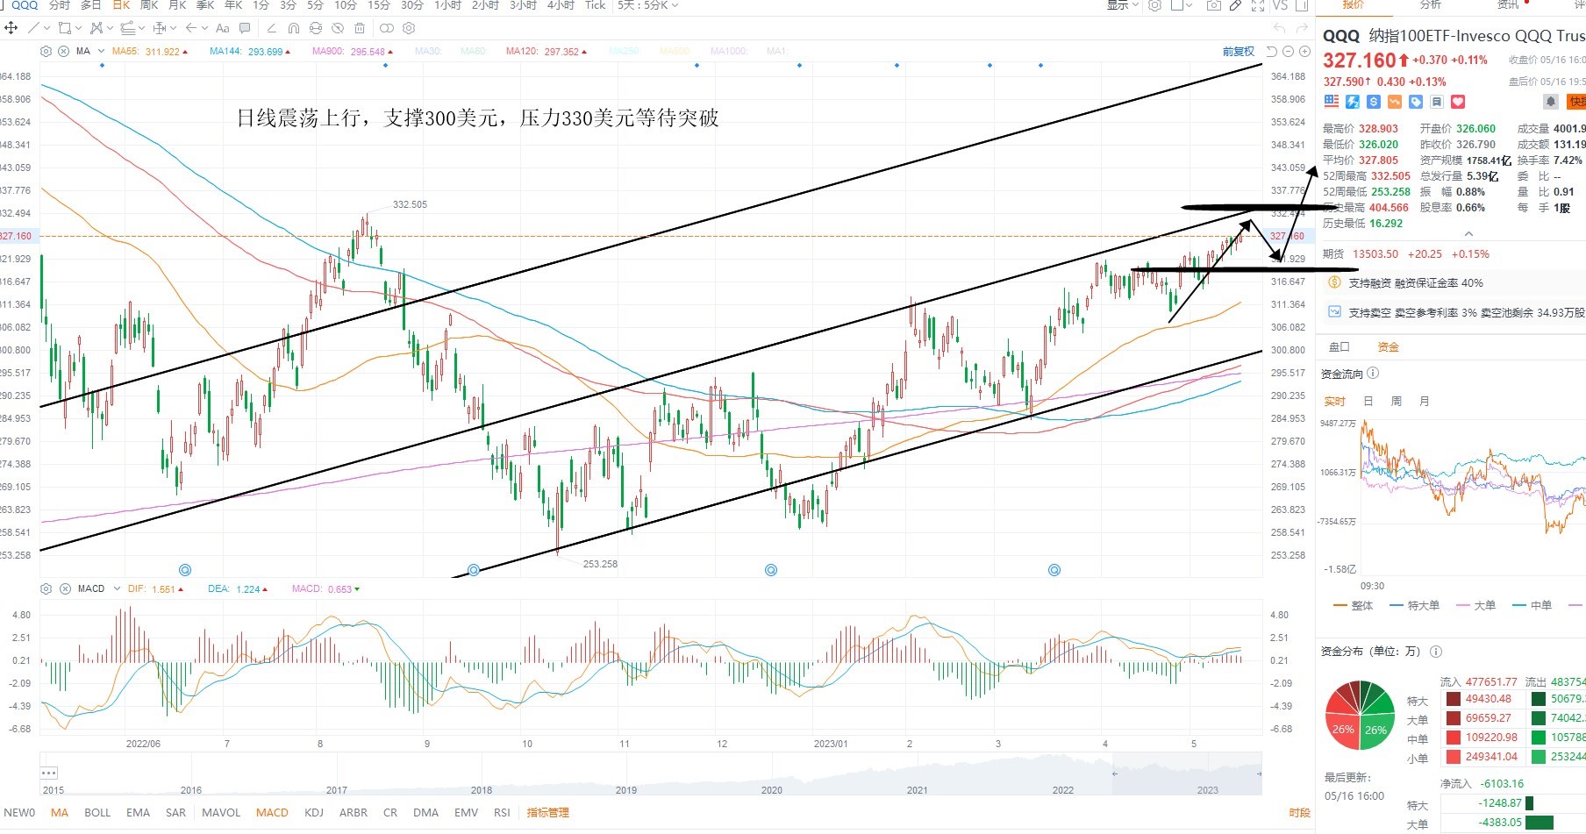Select the 30分 minute interval
This screenshot has width=1586, height=834.
coord(412,5)
